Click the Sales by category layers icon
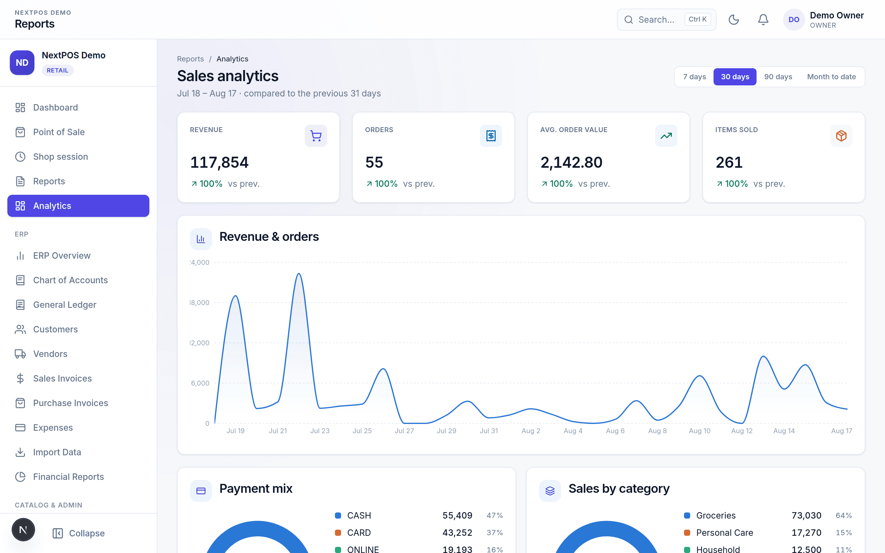885x553 pixels. (550, 491)
